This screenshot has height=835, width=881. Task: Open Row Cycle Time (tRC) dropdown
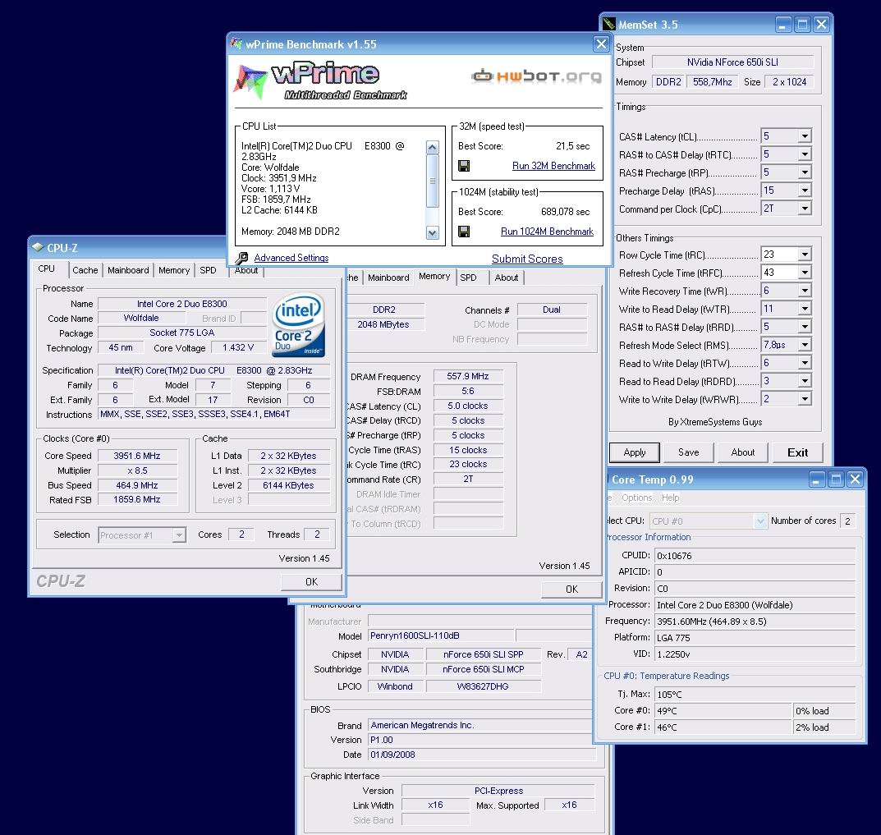coord(805,255)
